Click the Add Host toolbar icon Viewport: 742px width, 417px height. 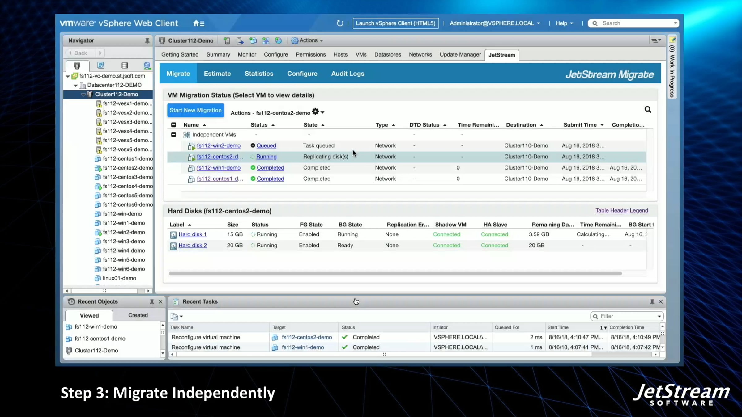pyautogui.click(x=227, y=40)
